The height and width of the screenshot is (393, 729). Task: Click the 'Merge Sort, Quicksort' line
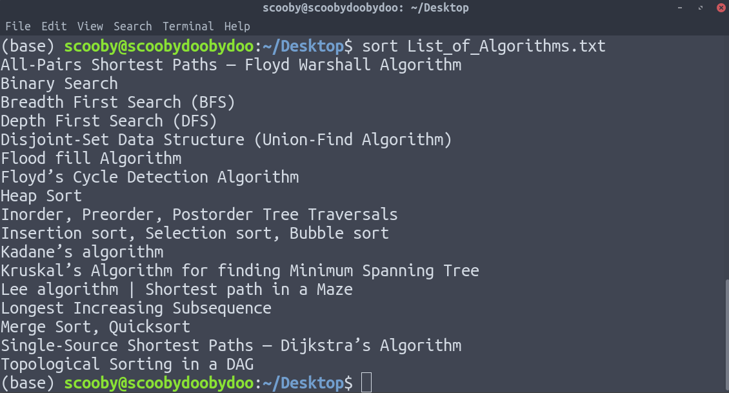click(95, 327)
